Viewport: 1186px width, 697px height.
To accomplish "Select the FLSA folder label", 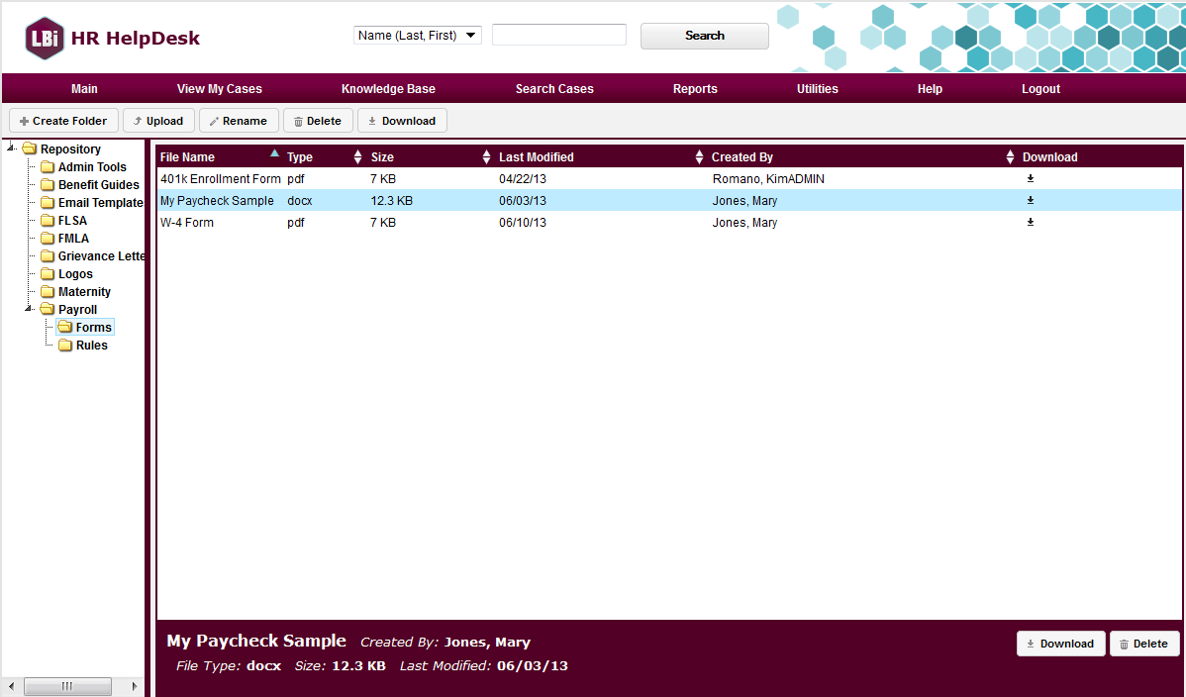I will 72,220.
